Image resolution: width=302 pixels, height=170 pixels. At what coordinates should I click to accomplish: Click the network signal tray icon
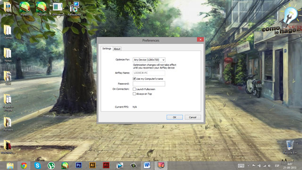[x=265, y=166]
